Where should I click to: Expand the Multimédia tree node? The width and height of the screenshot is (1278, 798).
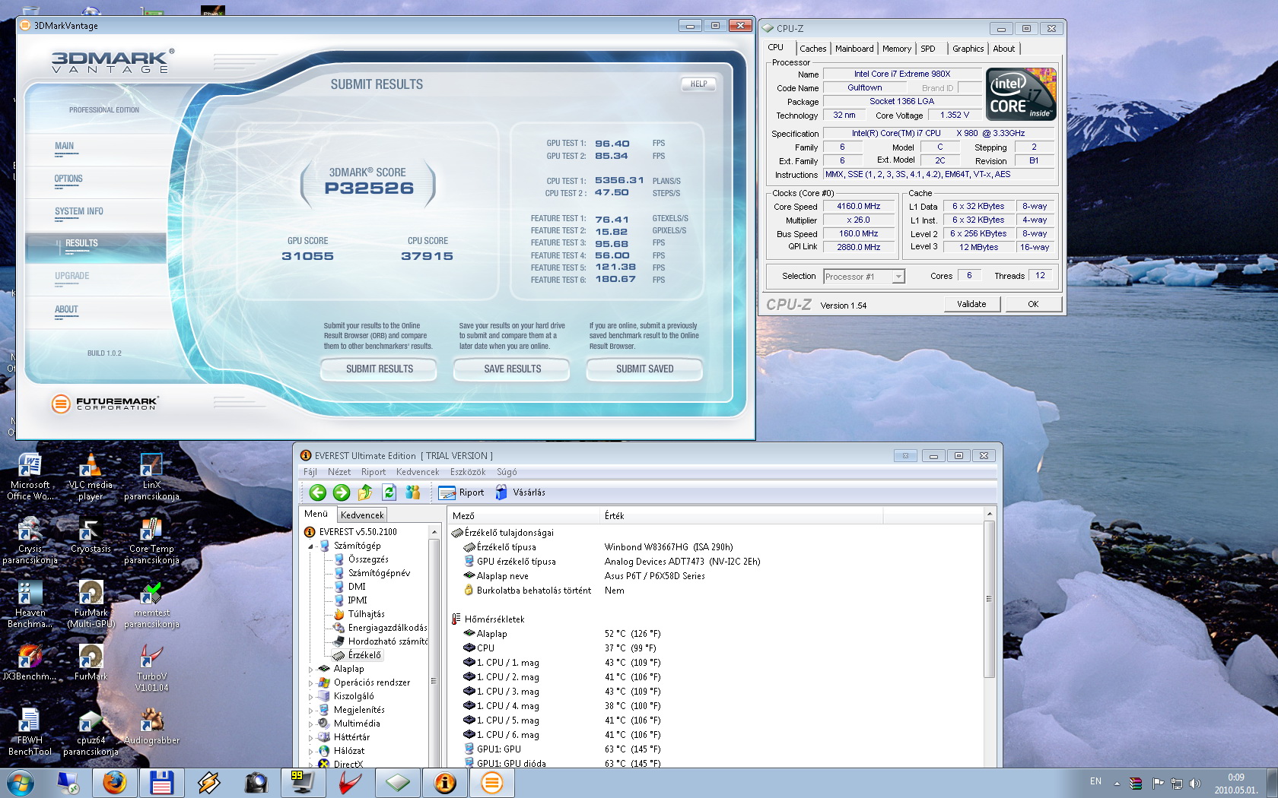coord(311,724)
